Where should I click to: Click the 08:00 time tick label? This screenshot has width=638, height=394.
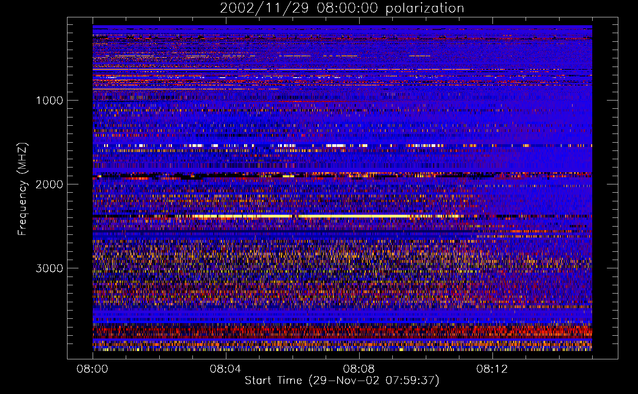92,369
